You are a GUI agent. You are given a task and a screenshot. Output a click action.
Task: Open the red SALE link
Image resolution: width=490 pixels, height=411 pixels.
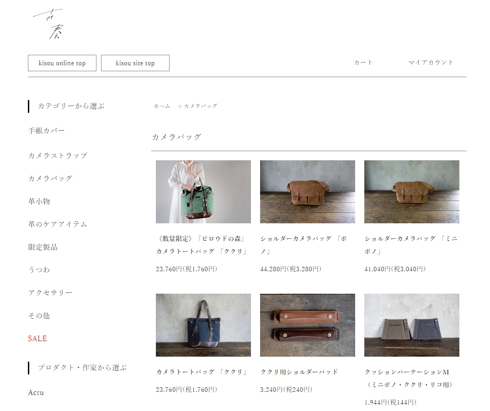tap(37, 338)
